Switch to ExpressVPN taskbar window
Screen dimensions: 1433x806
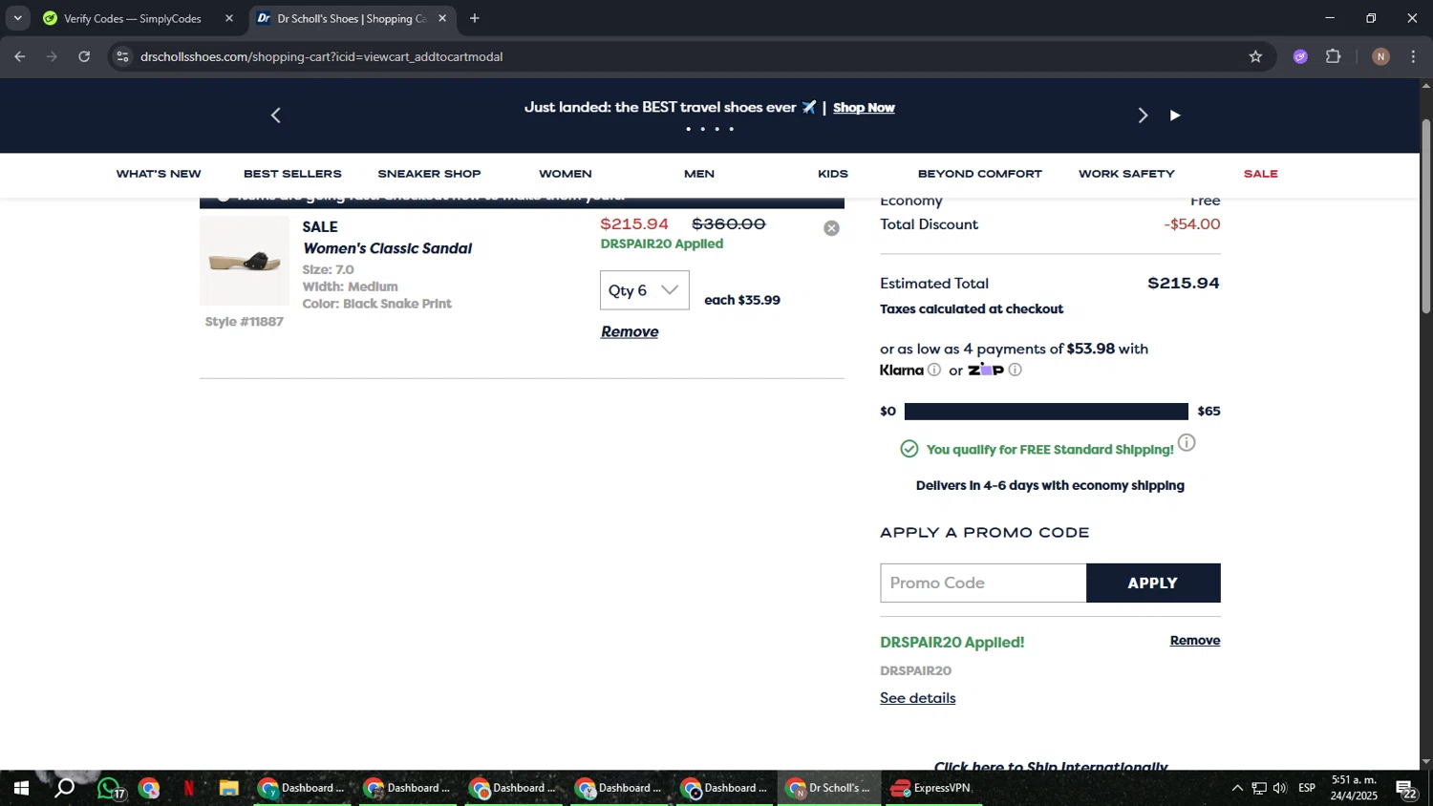[931, 789]
